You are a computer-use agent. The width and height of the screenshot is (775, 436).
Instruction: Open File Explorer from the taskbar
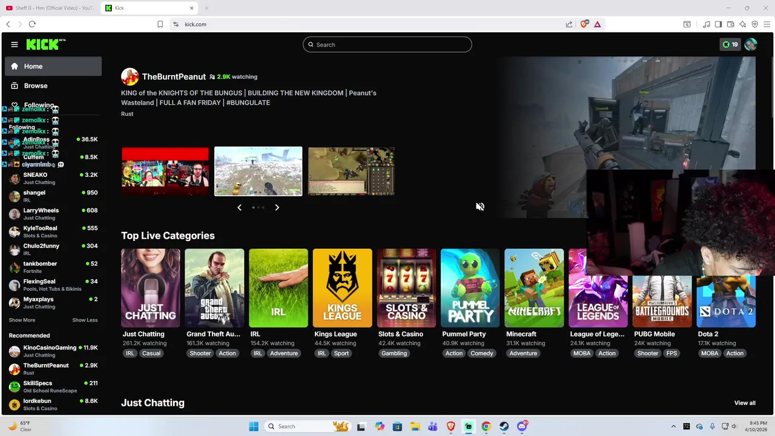coord(415,426)
